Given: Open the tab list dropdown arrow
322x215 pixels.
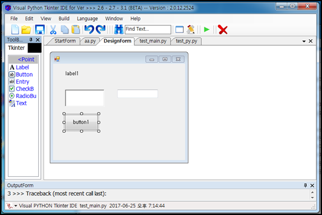Looking at the screenshot, I should (304, 41).
